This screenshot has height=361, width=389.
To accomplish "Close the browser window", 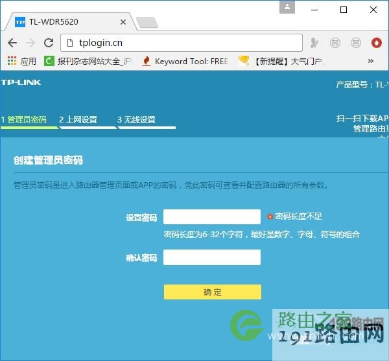I will click(x=373, y=10).
